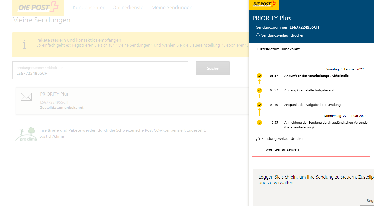Click the pro clima logo
The height and width of the screenshot is (206, 374).
(x=26, y=134)
